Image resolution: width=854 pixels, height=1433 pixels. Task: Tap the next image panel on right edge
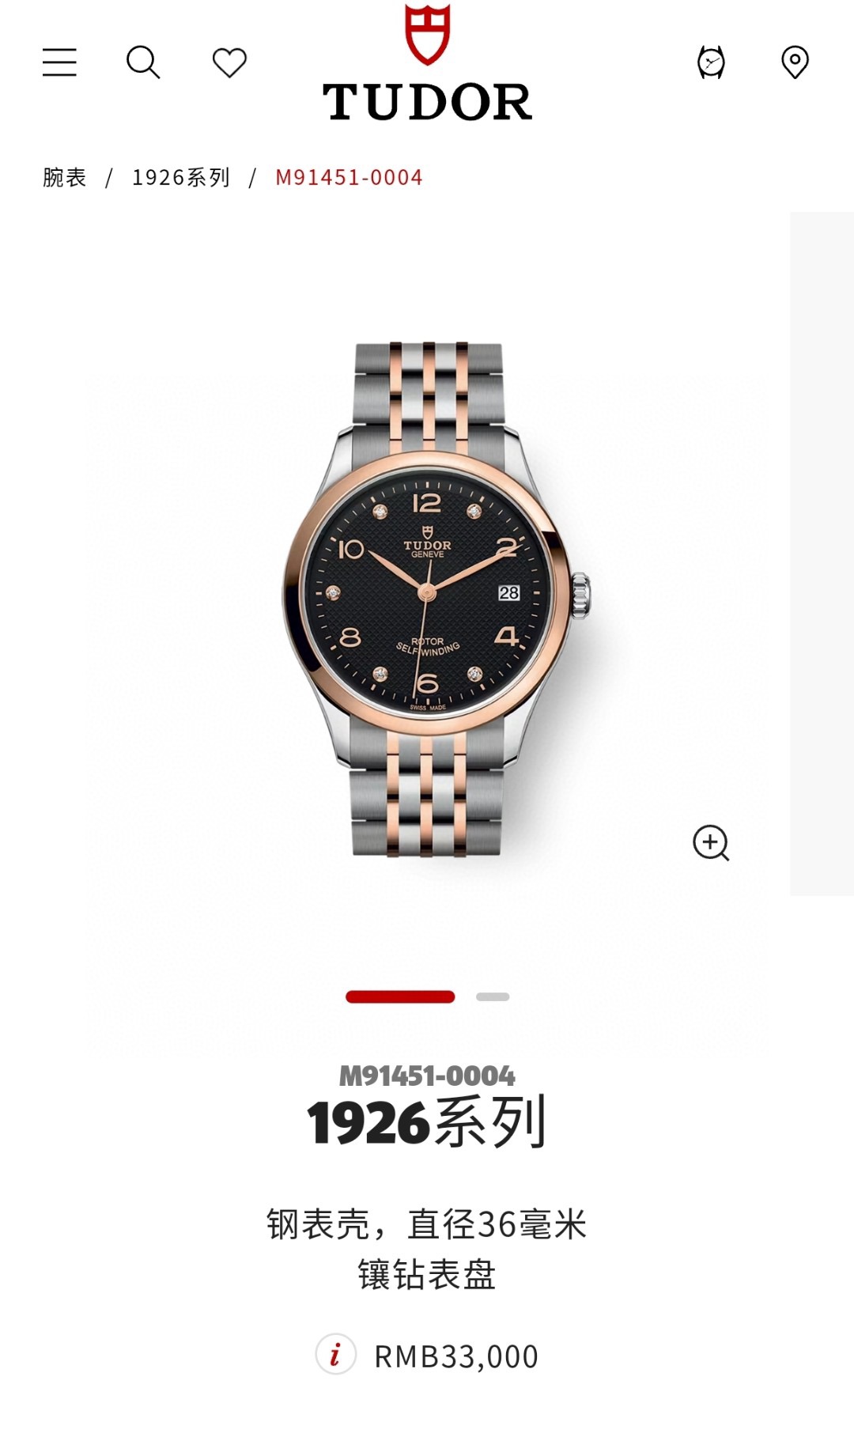[x=822, y=554]
